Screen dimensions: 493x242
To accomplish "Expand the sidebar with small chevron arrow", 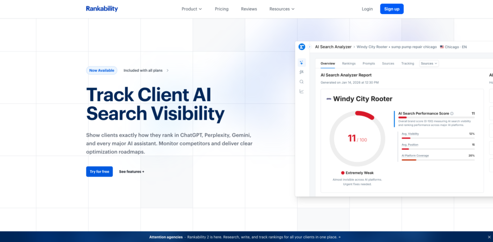I will (x=310, y=47).
